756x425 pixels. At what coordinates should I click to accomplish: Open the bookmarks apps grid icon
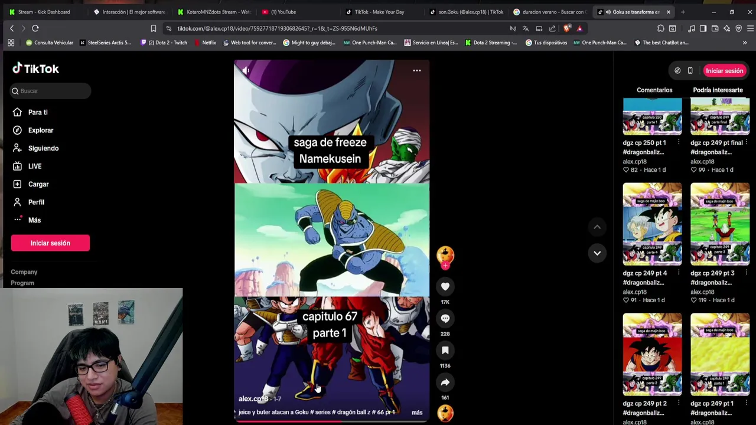pos(11,42)
